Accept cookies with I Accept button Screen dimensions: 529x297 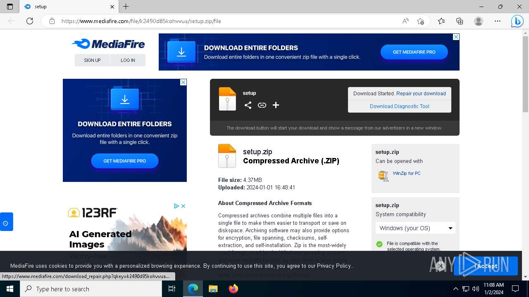(x=486, y=266)
